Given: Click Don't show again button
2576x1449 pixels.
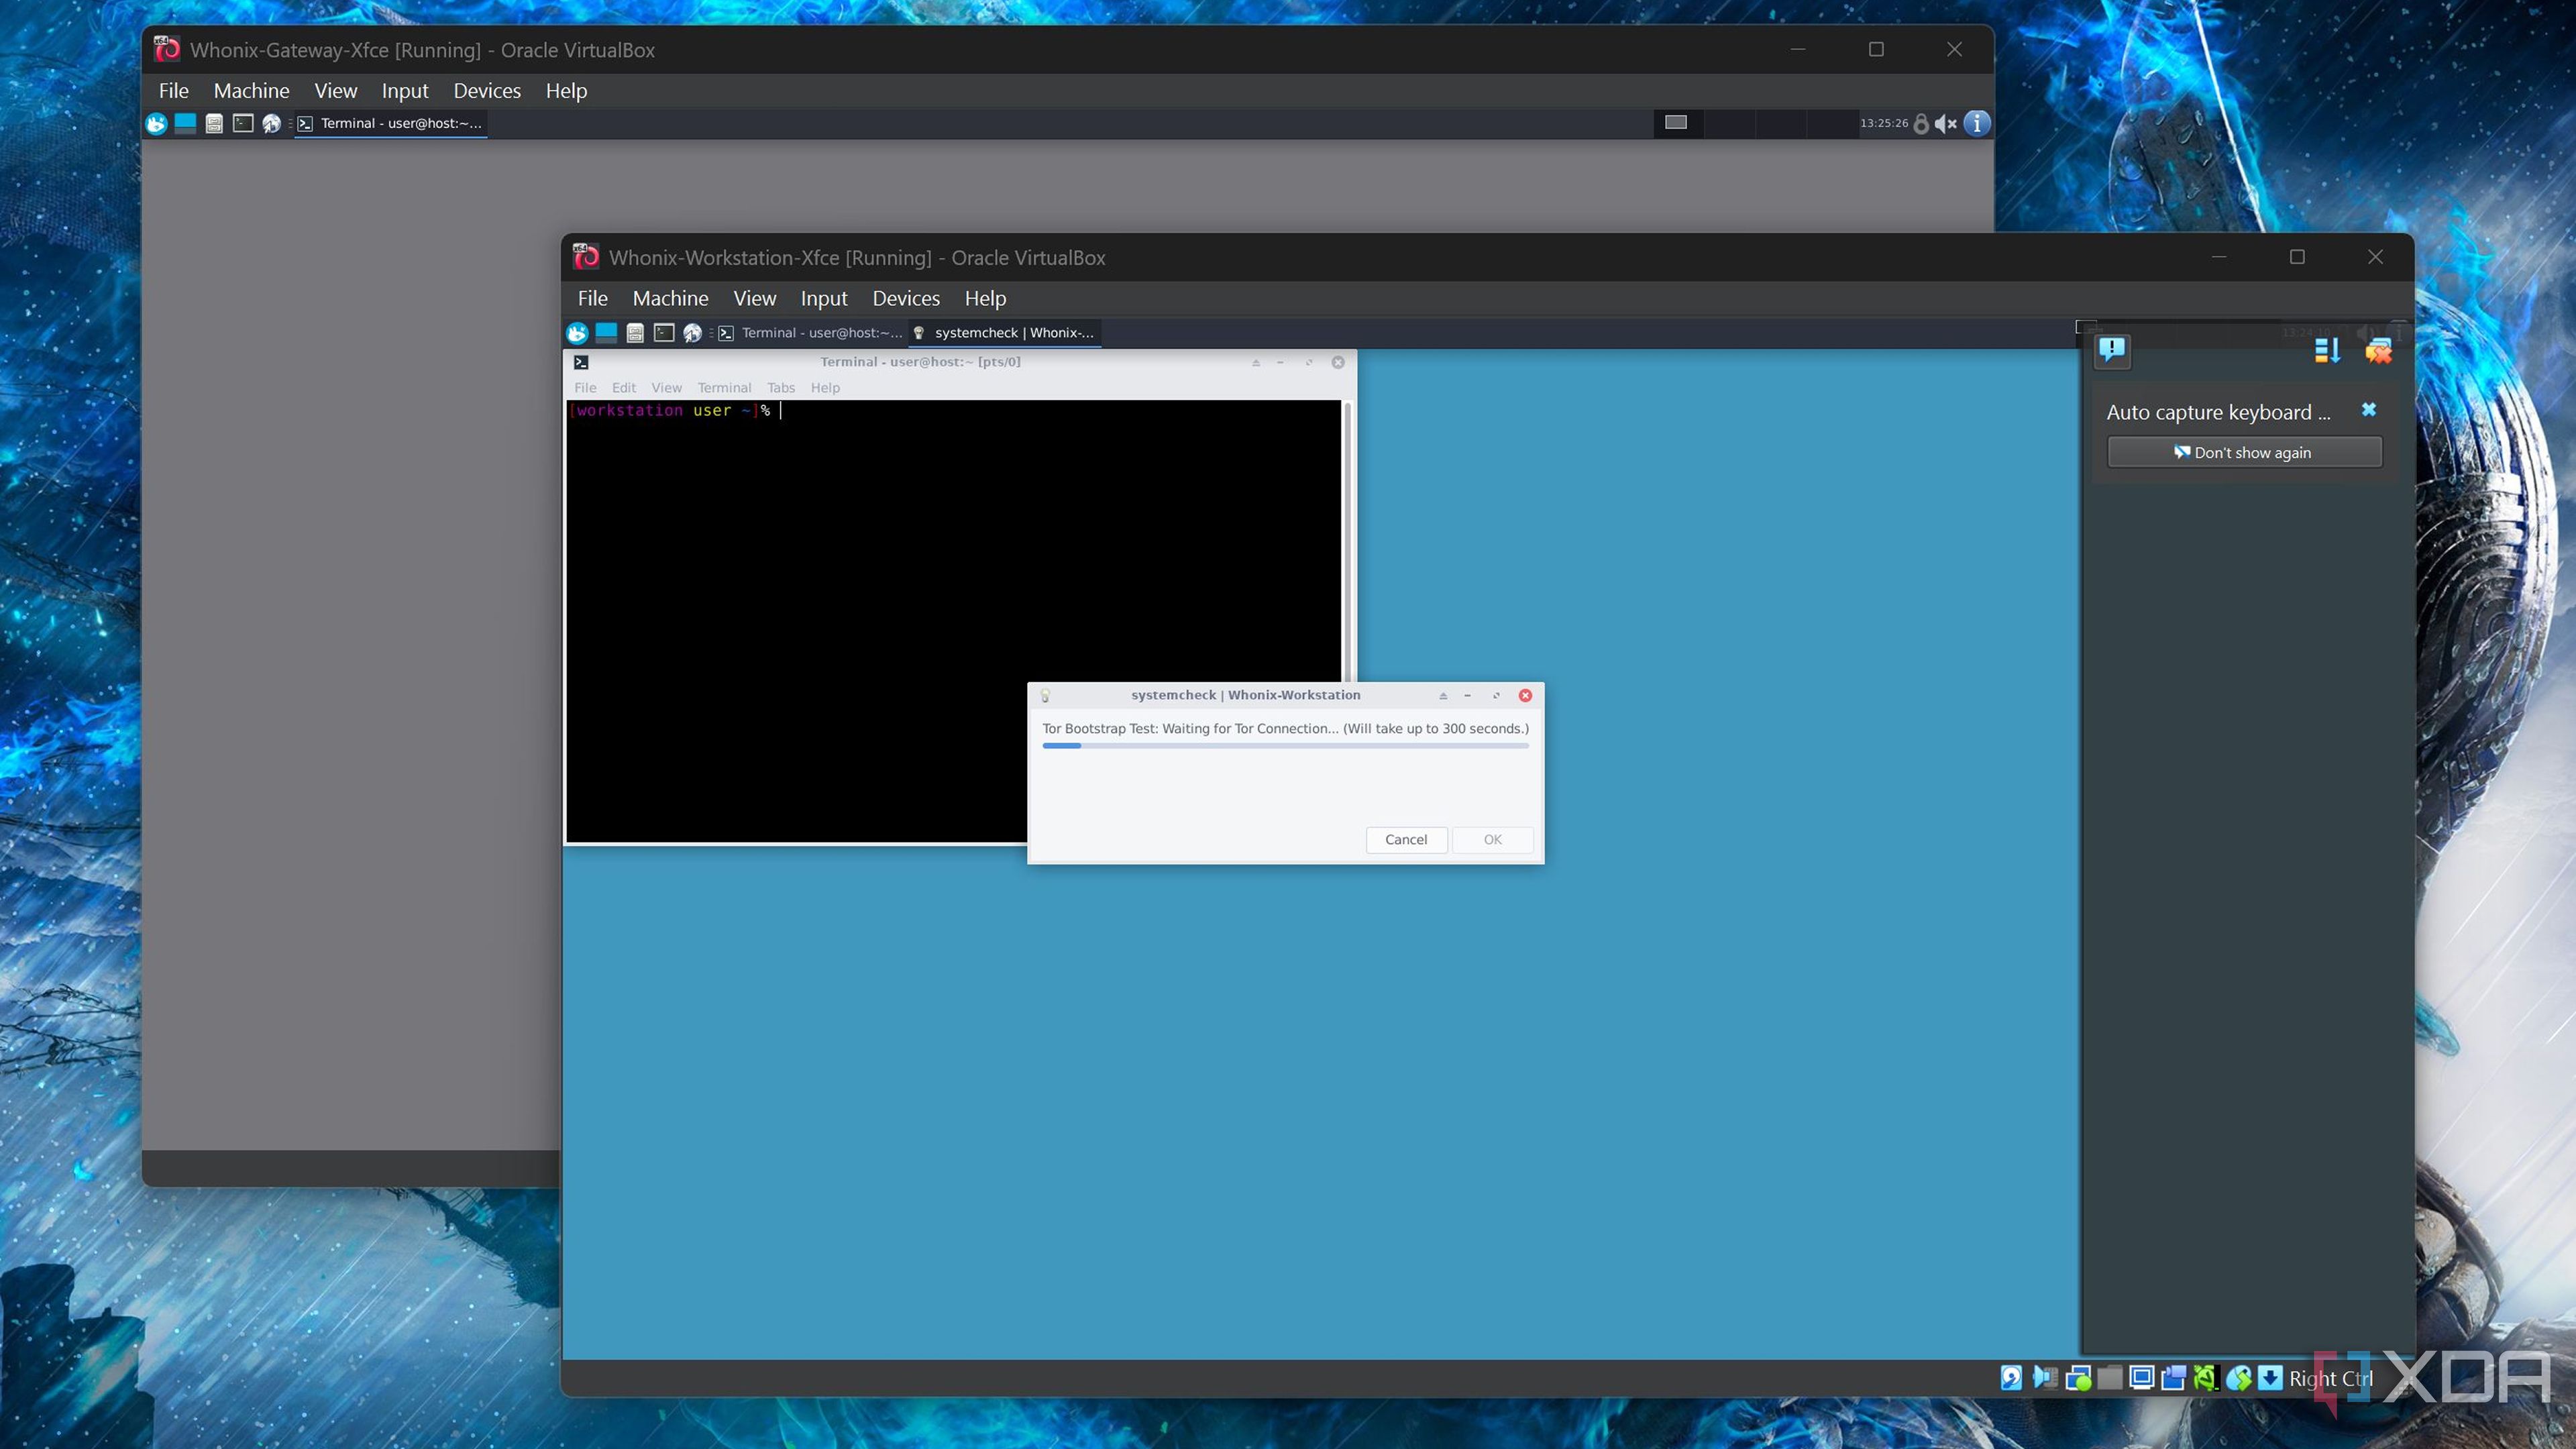Looking at the screenshot, I should [x=2244, y=452].
